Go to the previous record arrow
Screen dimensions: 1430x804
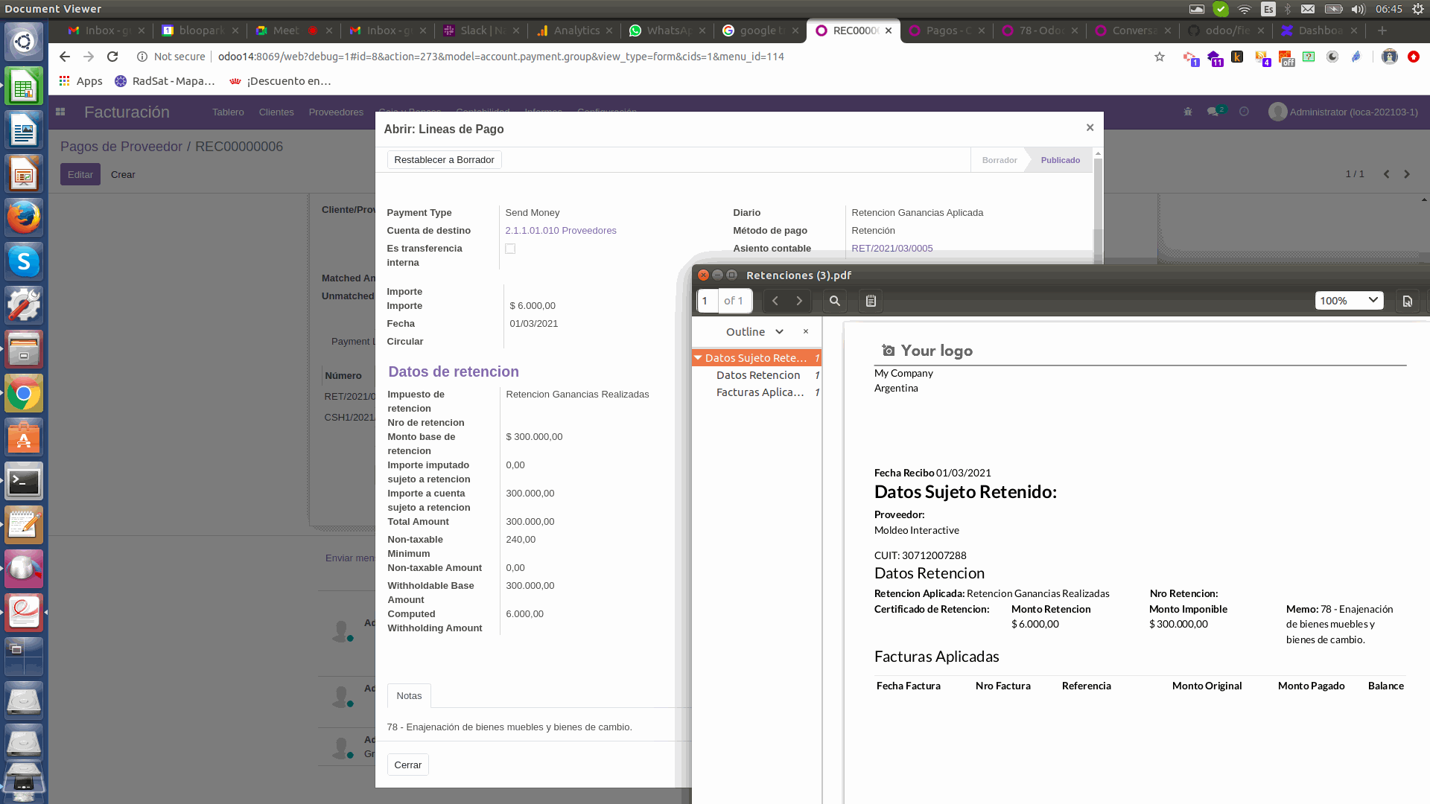1386,174
